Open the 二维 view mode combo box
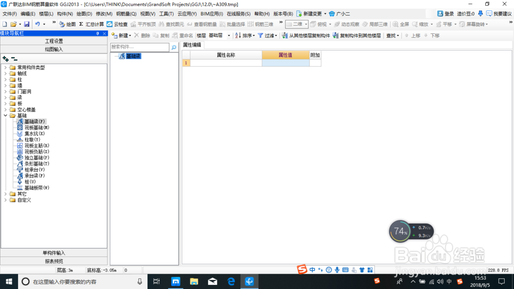The image size is (514, 289). [297, 24]
